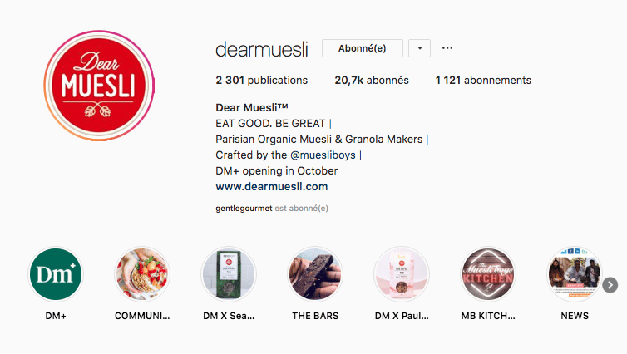The image size is (627, 354).
Task: Click the NEWS highlight label text
Action: pyautogui.click(x=575, y=316)
